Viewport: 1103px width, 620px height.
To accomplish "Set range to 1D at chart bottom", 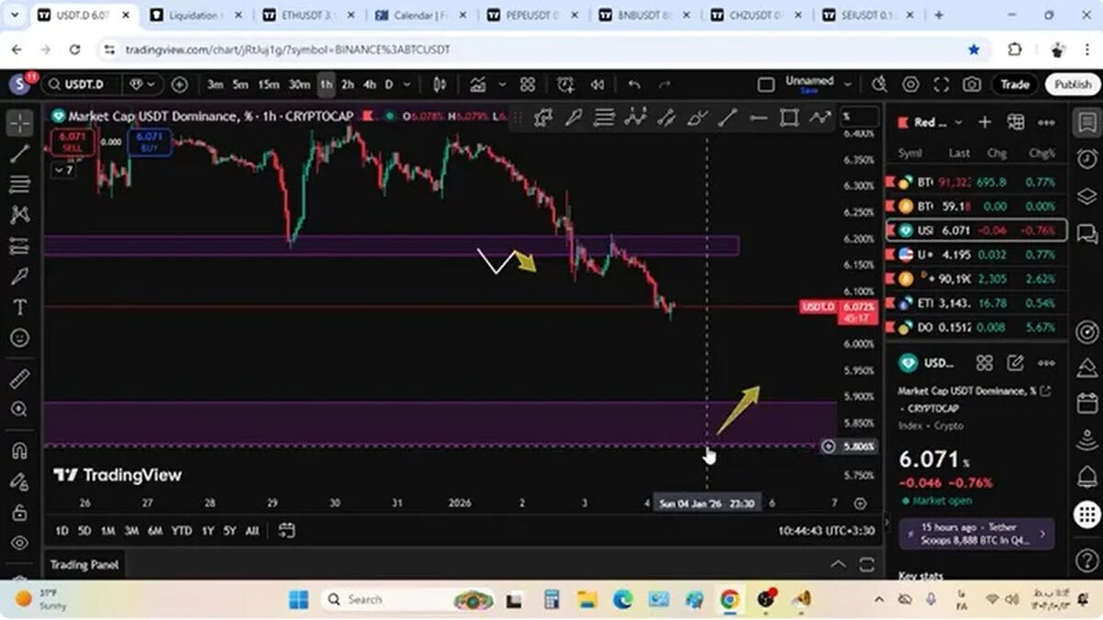I will [x=62, y=530].
